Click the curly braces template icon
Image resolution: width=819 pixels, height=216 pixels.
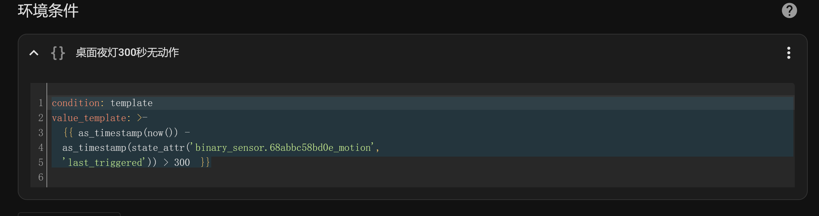click(x=58, y=53)
